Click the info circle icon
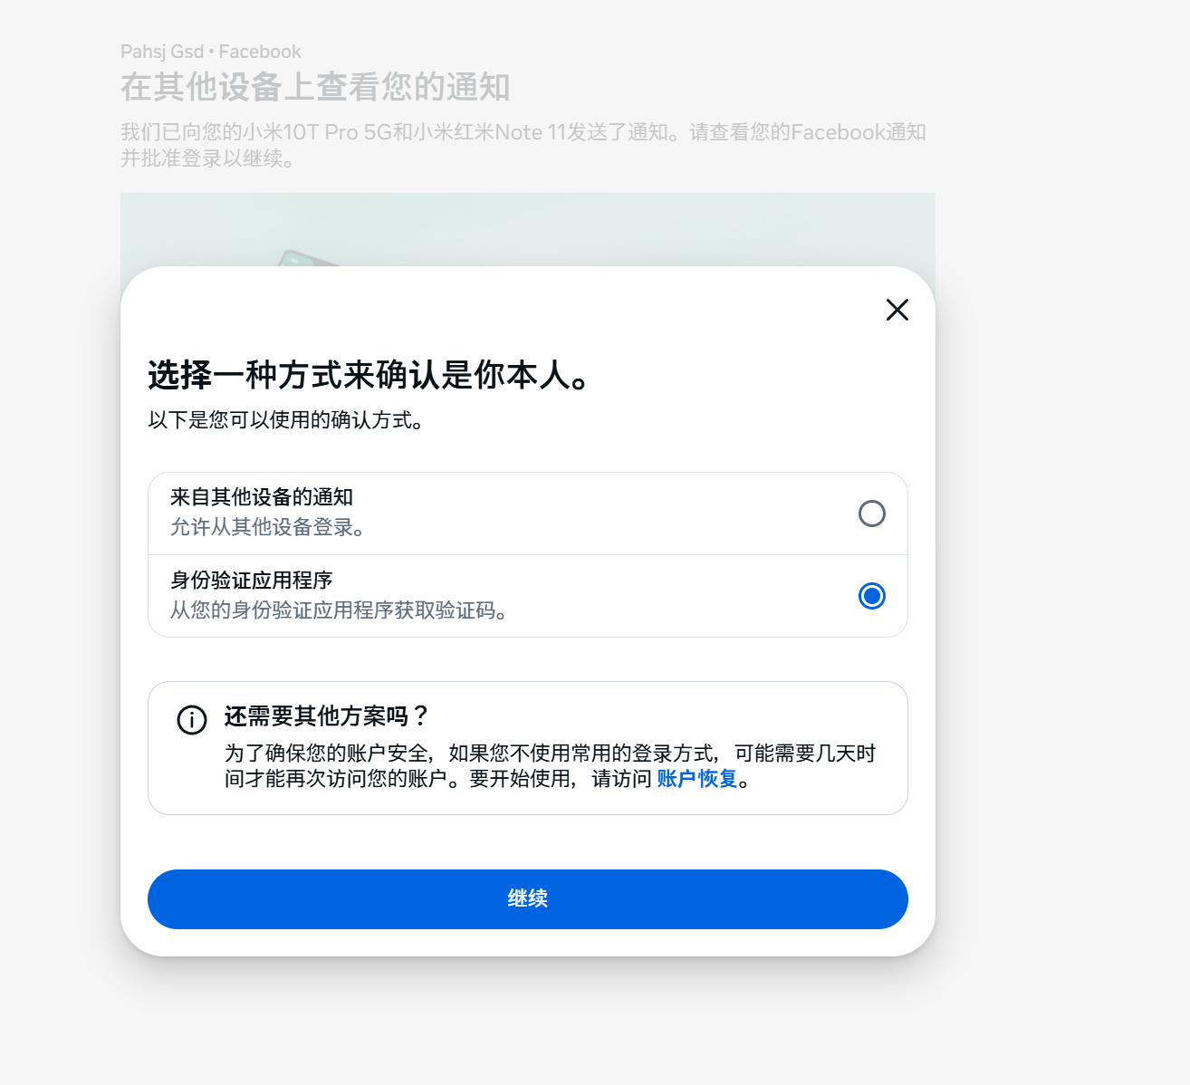 point(192,720)
